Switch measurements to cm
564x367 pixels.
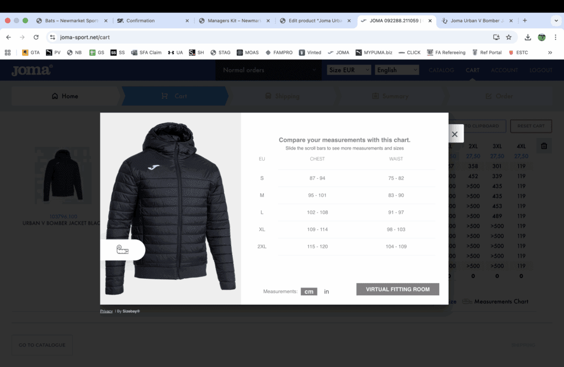pos(309,291)
